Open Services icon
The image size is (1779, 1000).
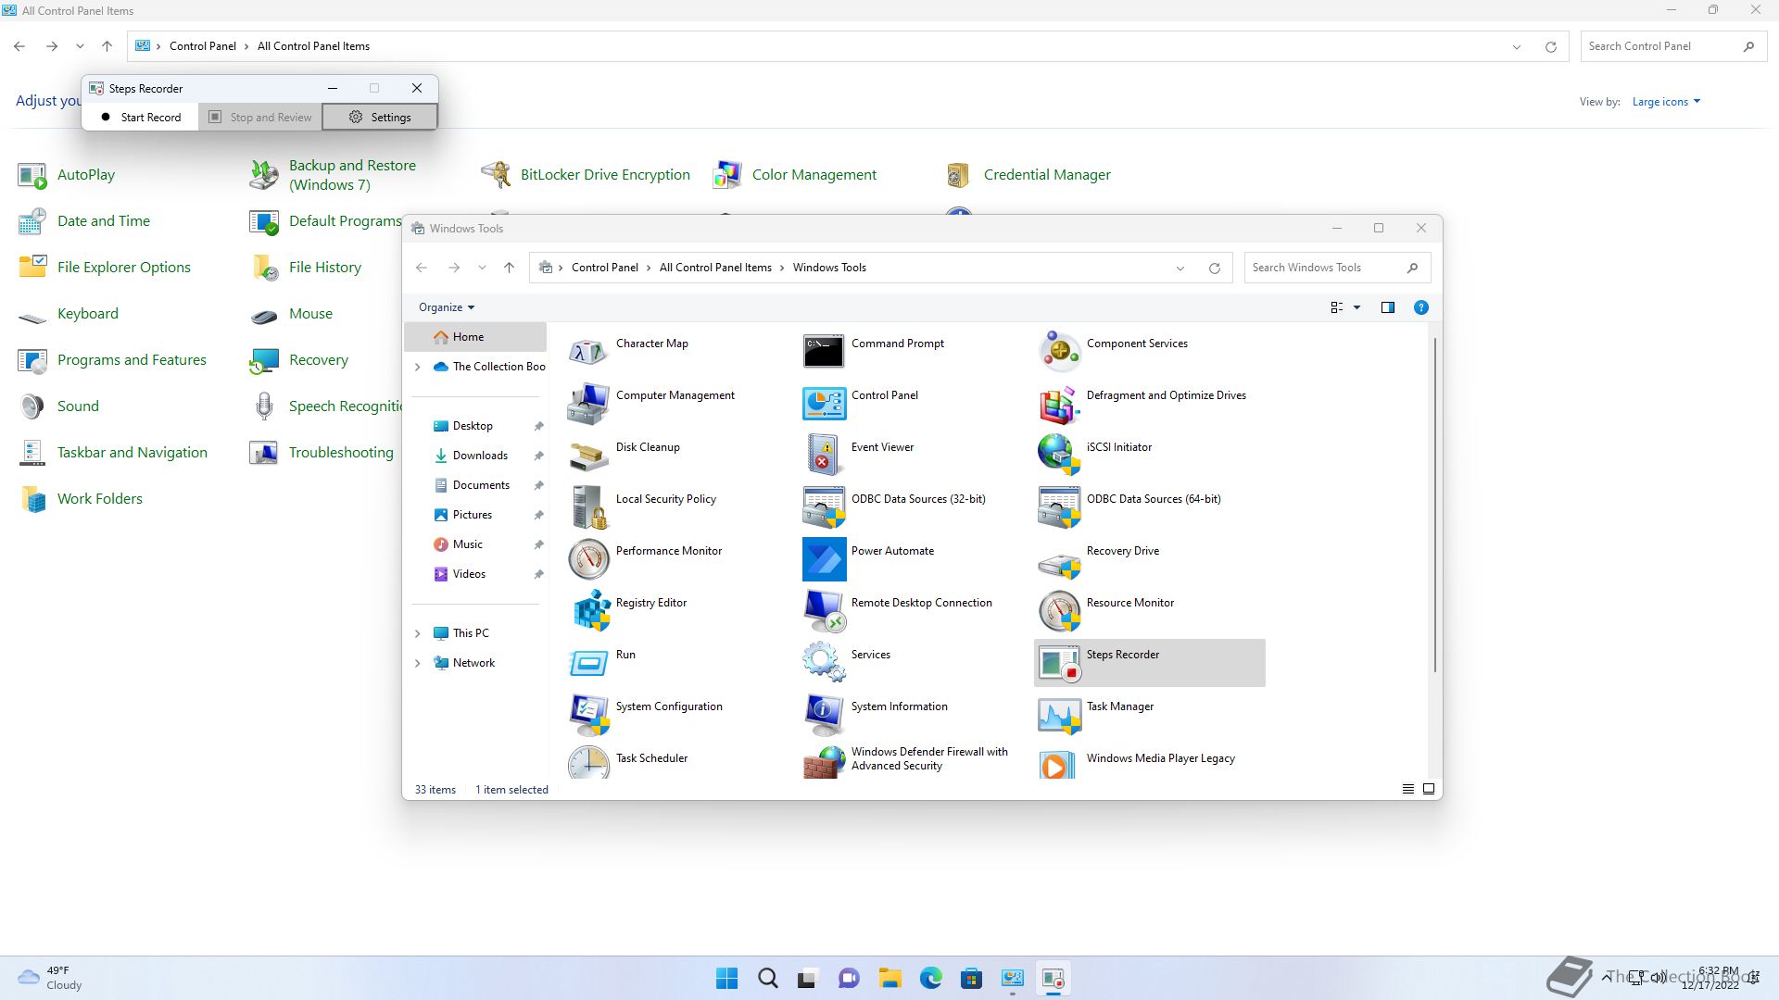click(824, 662)
